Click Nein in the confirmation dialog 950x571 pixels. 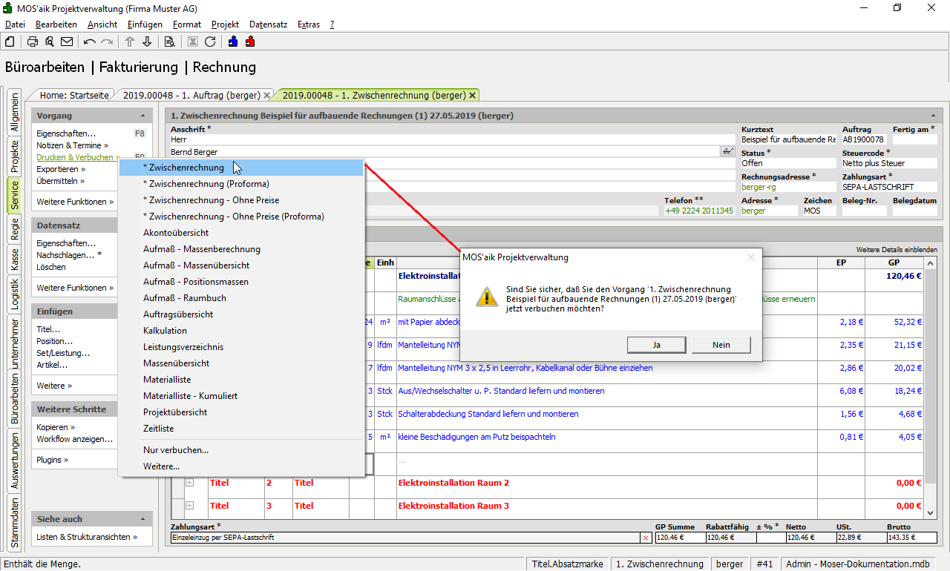pyautogui.click(x=721, y=345)
